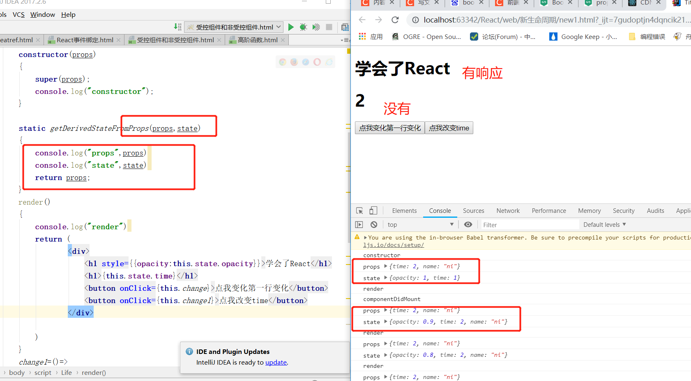Screen dimensions: 691x381
Task: Expand state object with opacity 1, time 1
Action: (386, 278)
